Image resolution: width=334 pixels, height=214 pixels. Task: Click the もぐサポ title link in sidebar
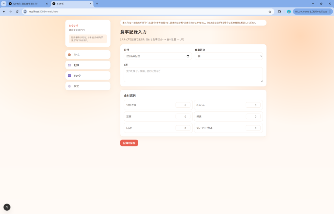coord(73,25)
